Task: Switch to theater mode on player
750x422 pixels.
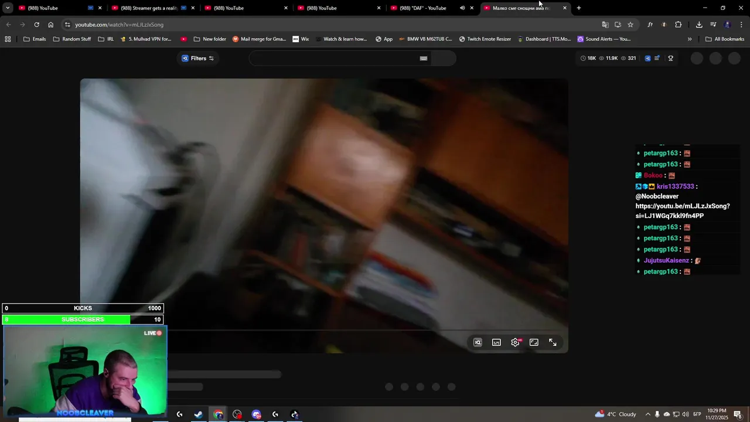Action: click(534, 342)
